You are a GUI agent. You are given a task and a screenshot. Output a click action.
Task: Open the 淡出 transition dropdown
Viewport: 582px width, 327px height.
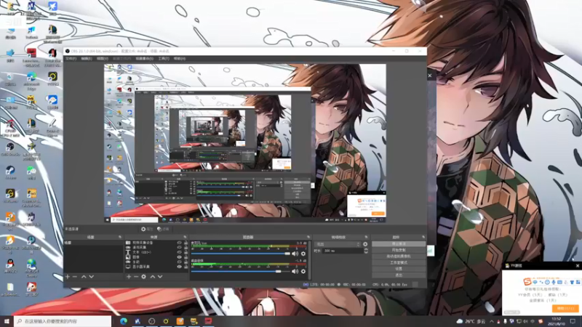pyautogui.click(x=338, y=244)
